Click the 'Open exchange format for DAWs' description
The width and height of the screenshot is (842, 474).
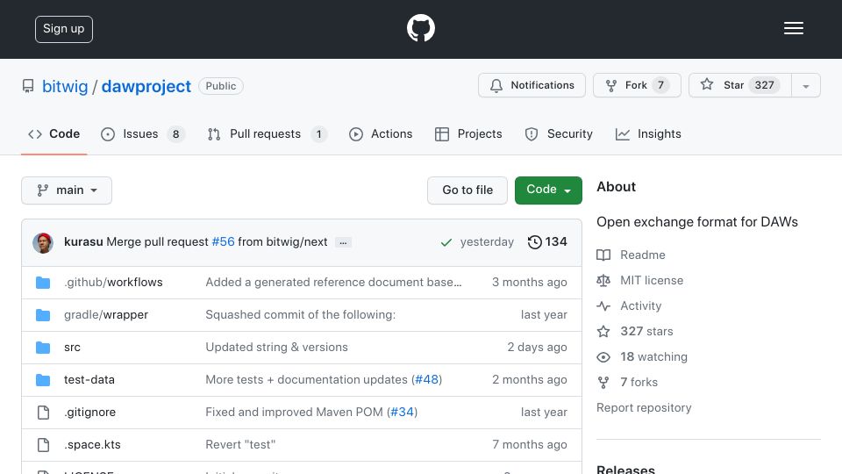pyautogui.click(x=697, y=222)
